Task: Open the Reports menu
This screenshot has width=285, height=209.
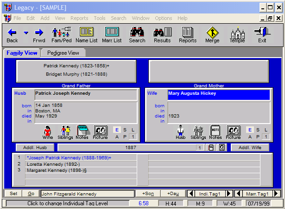Action: coord(79,18)
